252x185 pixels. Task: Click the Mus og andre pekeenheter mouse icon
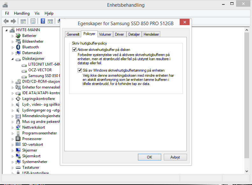[x=18, y=122]
